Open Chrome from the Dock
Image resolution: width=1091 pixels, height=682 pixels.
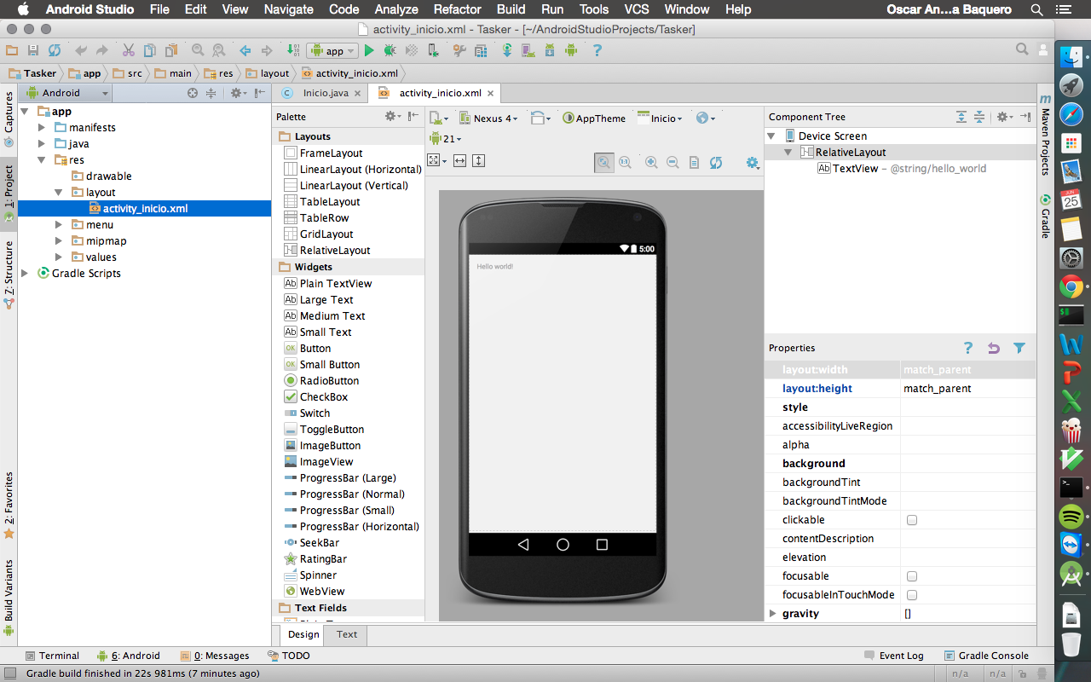click(x=1071, y=286)
